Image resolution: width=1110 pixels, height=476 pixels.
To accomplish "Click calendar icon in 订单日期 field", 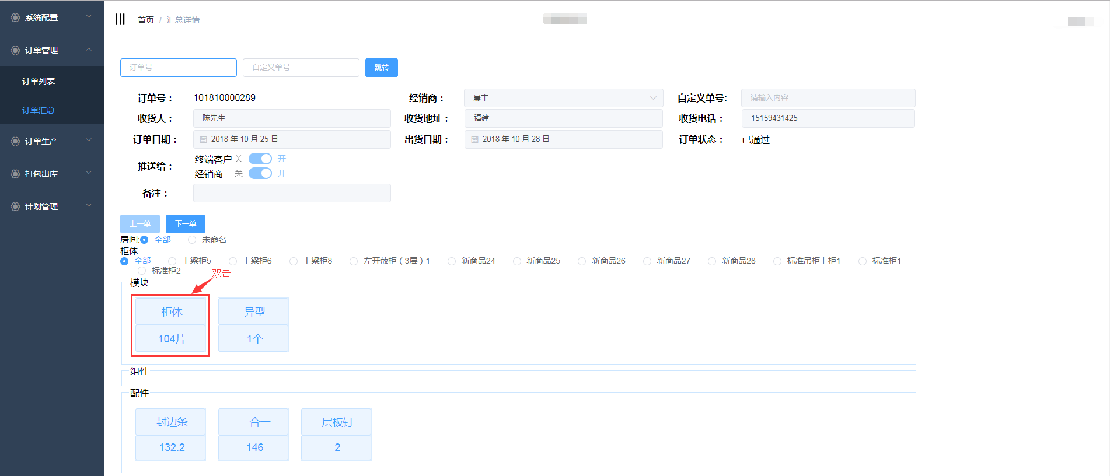I will pos(204,139).
